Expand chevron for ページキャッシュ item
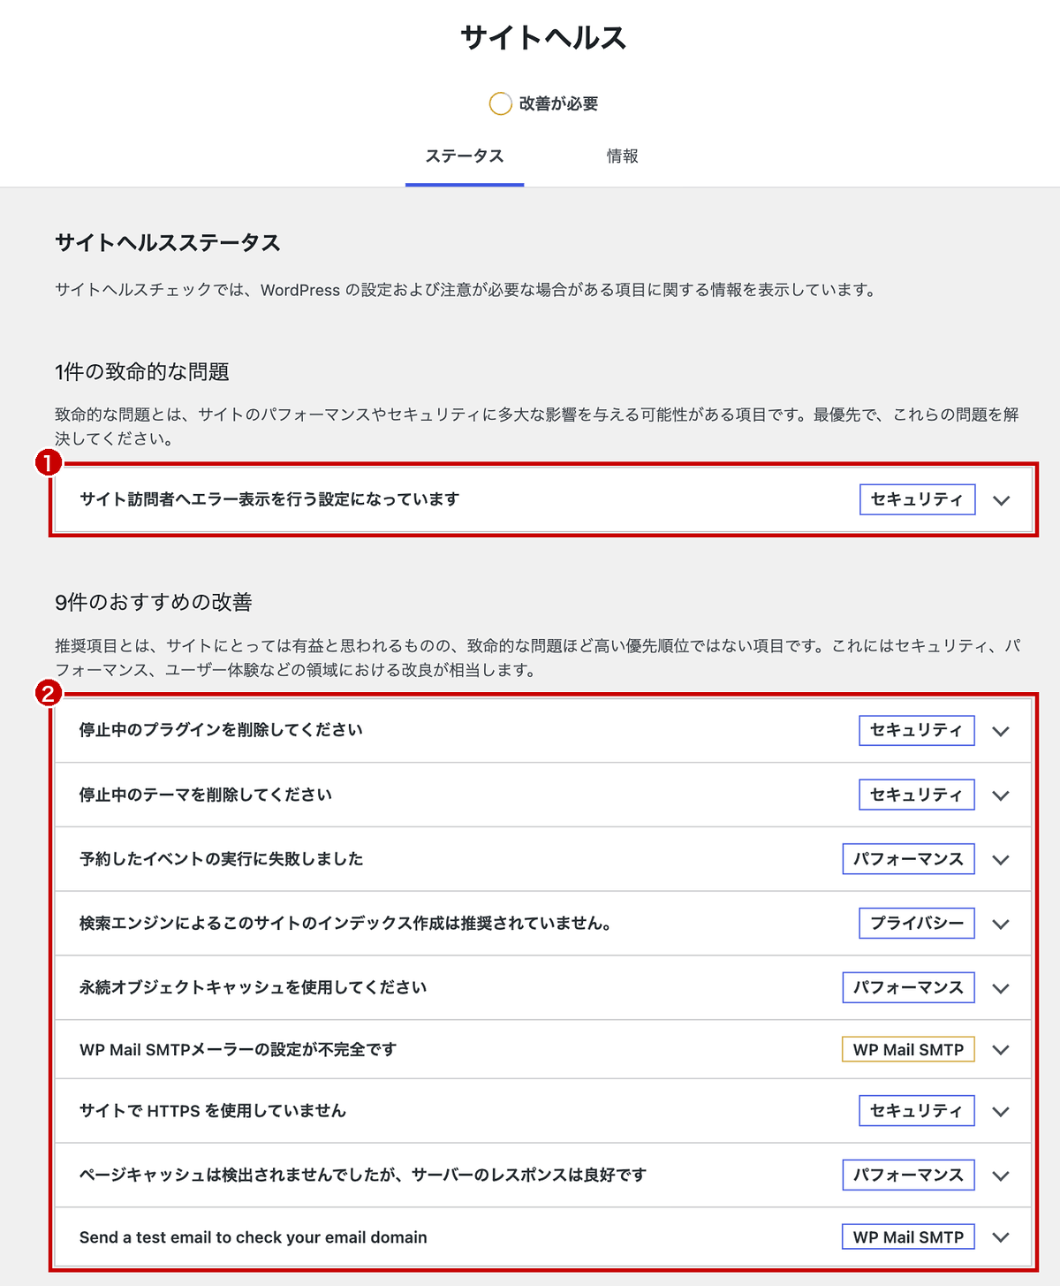This screenshot has height=1286, width=1060. (x=1001, y=1176)
